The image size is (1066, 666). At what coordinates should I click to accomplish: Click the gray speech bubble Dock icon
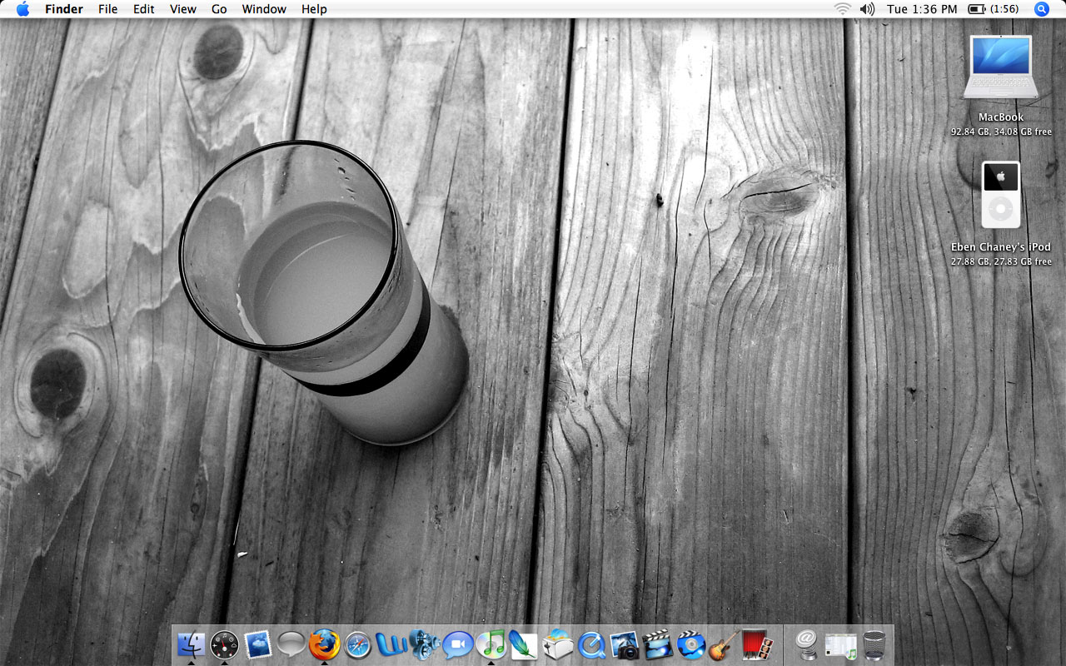point(291,644)
